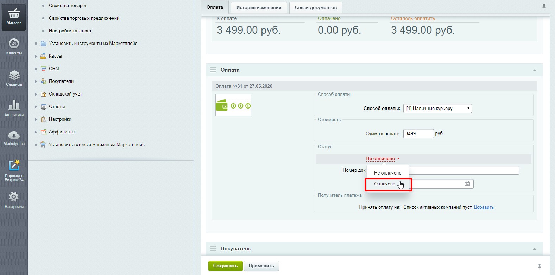Open the Аналитика sidebar icon
Image resolution: width=555 pixels, height=275 pixels.
coord(14,108)
